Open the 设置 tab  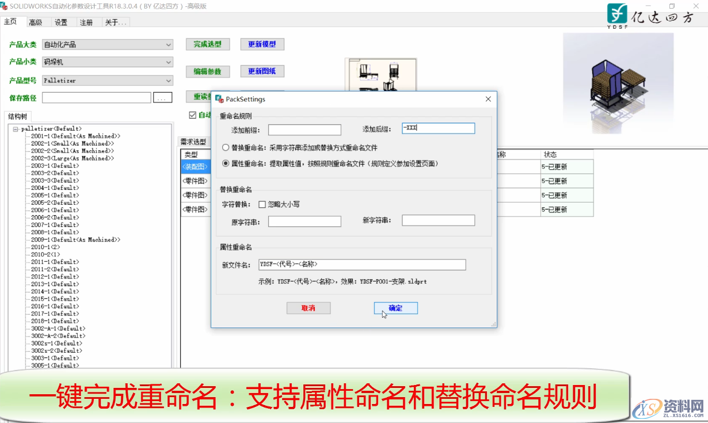pyautogui.click(x=60, y=22)
